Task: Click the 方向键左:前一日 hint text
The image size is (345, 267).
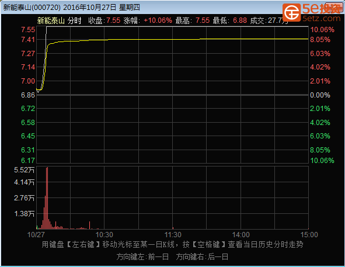Action: pyautogui.click(x=142, y=257)
